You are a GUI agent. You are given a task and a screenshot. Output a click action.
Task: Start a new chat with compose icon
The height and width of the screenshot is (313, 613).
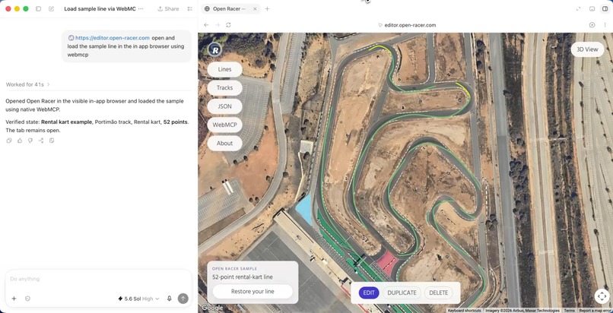coord(51,8)
